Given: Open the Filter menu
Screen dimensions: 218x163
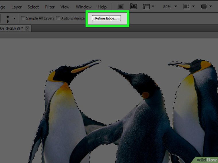Looking at the screenshot, I should pos(50,7).
